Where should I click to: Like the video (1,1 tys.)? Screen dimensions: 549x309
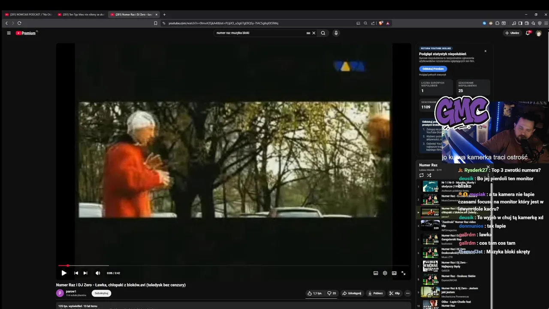click(314, 293)
